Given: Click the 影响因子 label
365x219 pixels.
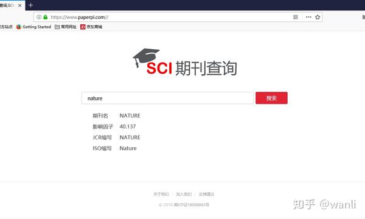Looking at the screenshot, I should tap(103, 127).
